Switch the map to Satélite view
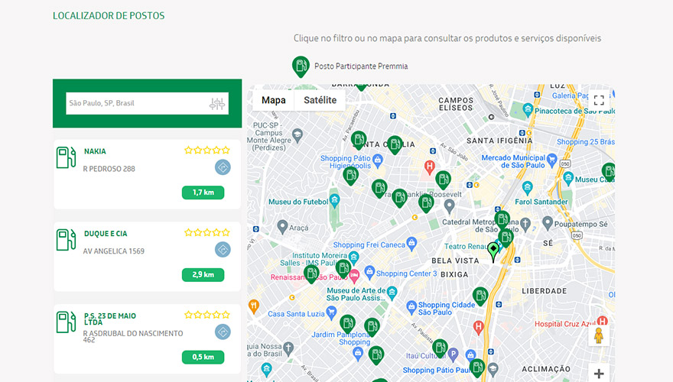673x382 pixels. tap(320, 100)
